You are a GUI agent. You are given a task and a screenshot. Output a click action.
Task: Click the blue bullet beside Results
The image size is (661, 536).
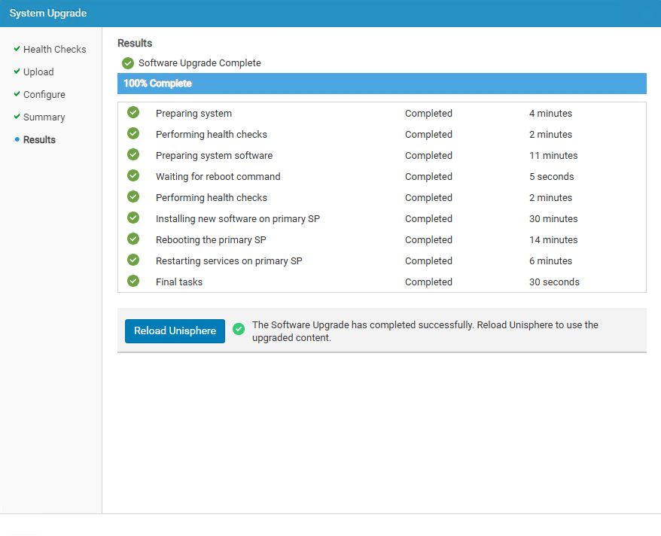click(17, 139)
